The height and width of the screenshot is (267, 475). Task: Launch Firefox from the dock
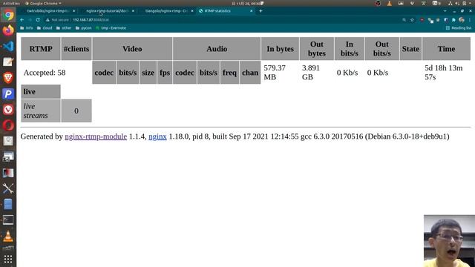[x=8, y=30]
